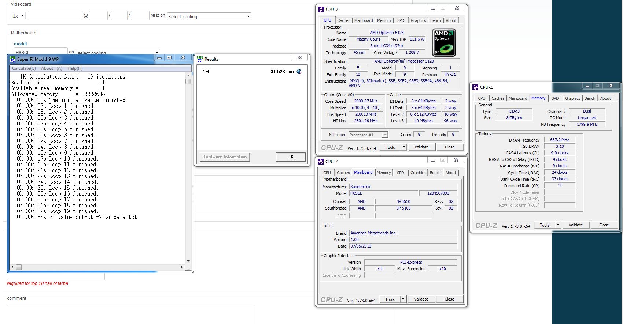Click the Core Speed value 2000.97 MHz
Screen dimensions: 623x324
pyautogui.click(x=366, y=101)
